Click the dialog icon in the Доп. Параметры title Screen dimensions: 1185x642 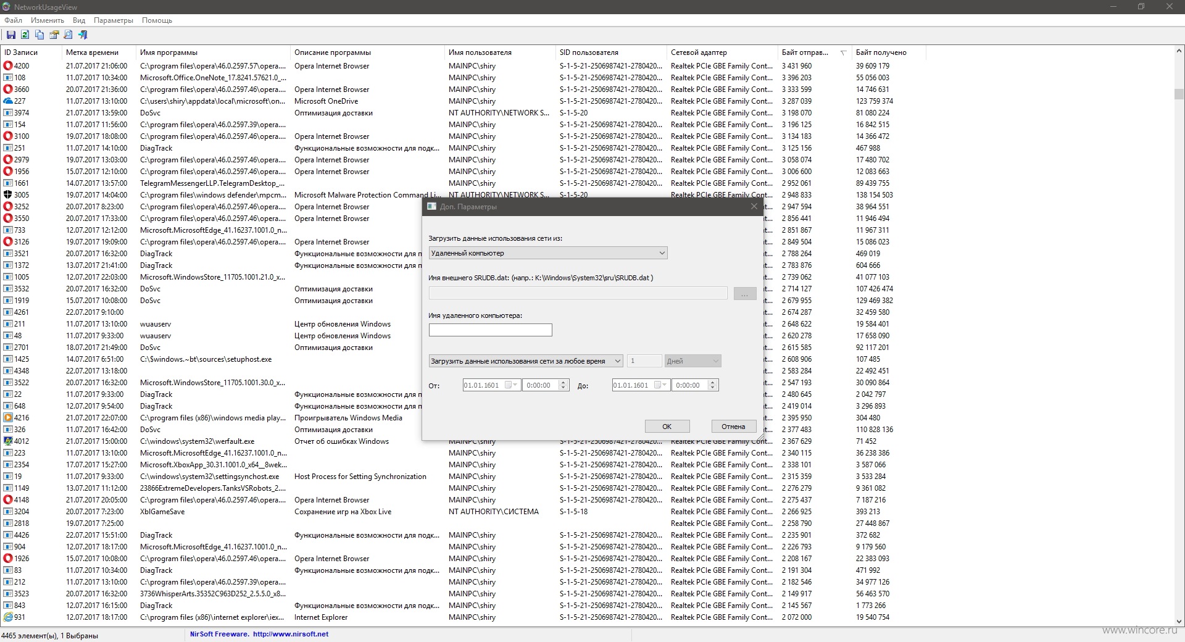tap(432, 206)
